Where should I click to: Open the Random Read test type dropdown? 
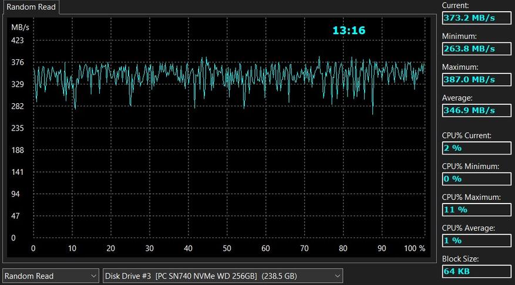click(x=51, y=276)
